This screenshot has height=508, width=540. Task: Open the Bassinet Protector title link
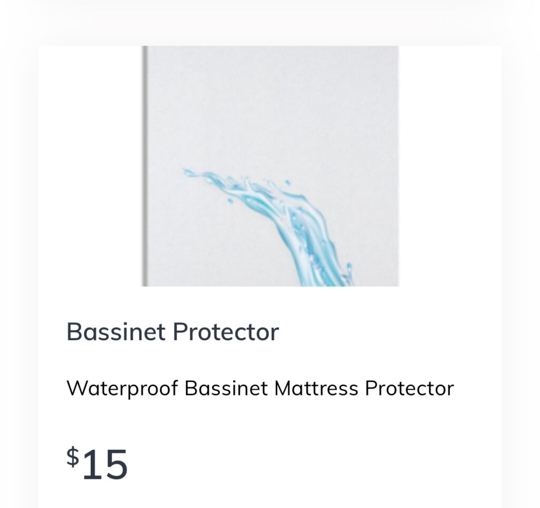pos(172,332)
